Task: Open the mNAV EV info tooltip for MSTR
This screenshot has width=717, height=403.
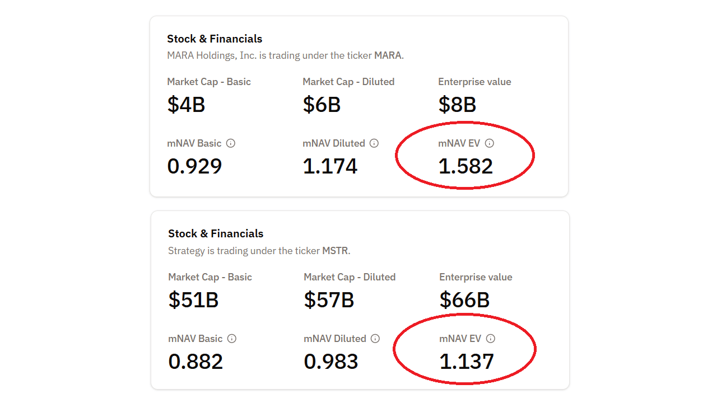Action: pos(491,339)
